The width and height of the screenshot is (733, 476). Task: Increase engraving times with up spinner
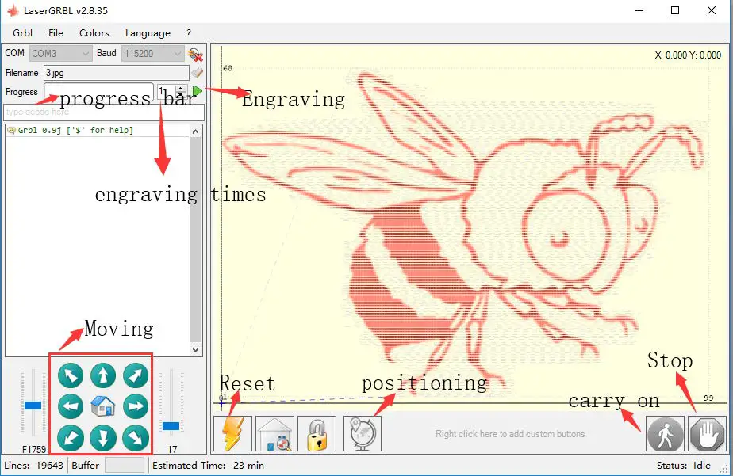tap(181, 88)
